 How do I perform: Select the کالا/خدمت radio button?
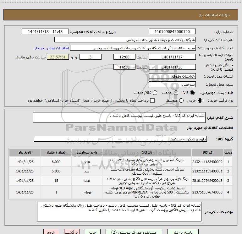point(155,93)
